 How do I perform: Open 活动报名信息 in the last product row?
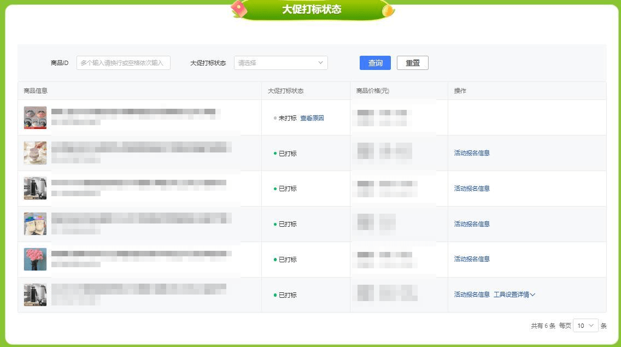coord(472,295)
